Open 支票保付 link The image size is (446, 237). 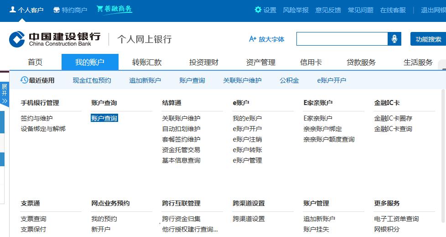click(33, 229)
